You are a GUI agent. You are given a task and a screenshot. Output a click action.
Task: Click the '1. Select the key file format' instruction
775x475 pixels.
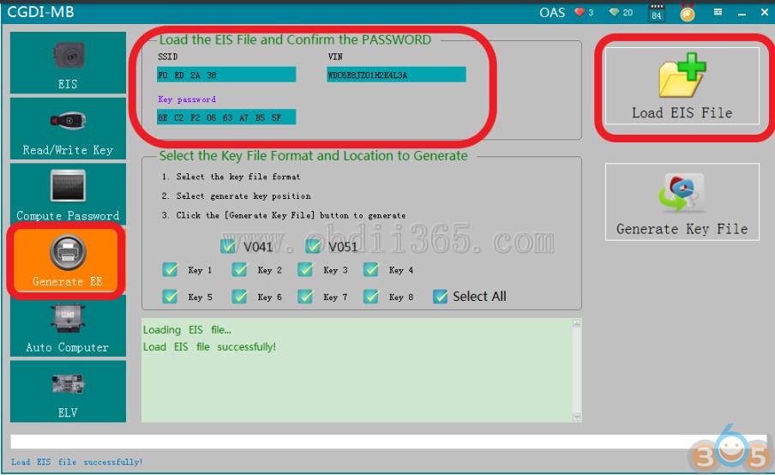(231, 177)
